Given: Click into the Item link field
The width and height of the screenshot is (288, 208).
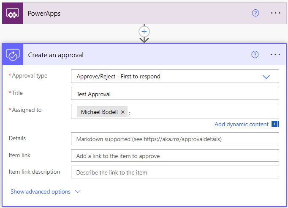Looking at the screenshot, I should [x=175, y=155].
